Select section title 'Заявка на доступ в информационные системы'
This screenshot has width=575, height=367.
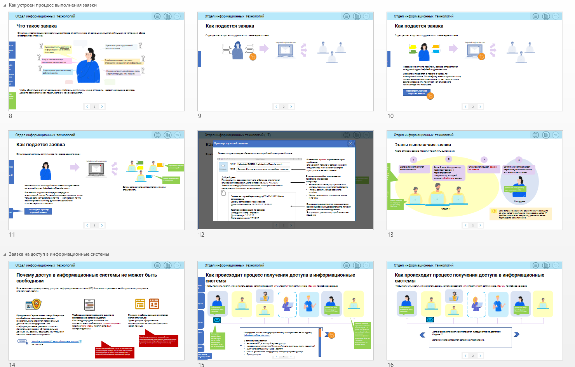(x=59, y=254)
